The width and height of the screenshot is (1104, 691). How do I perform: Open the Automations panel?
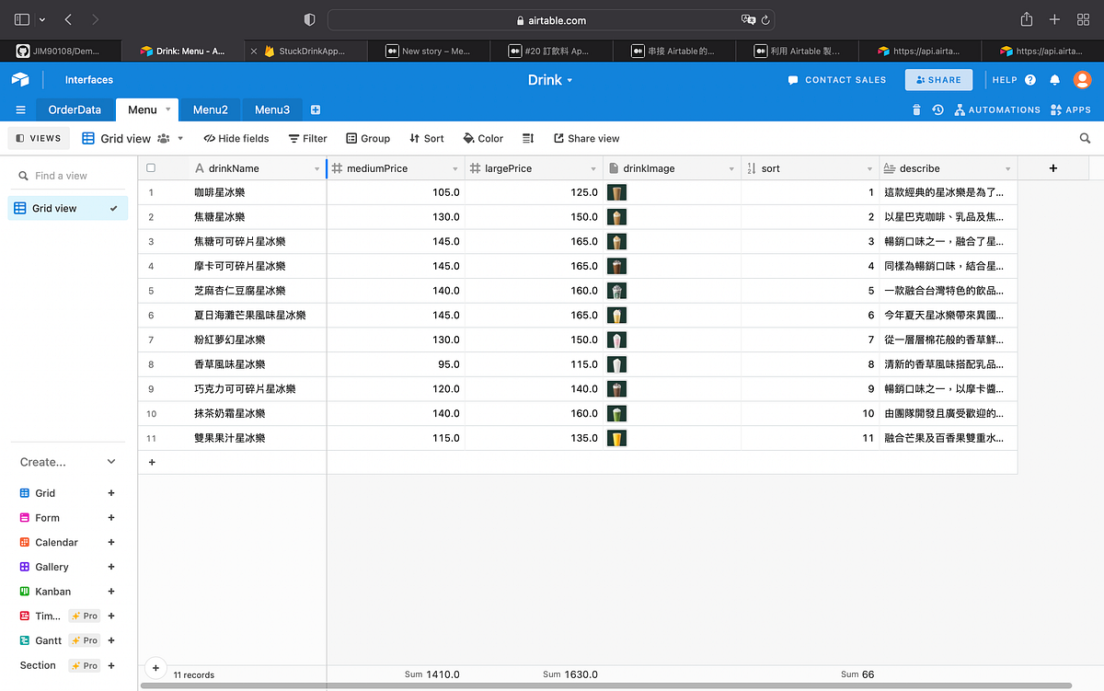(997, 109)
